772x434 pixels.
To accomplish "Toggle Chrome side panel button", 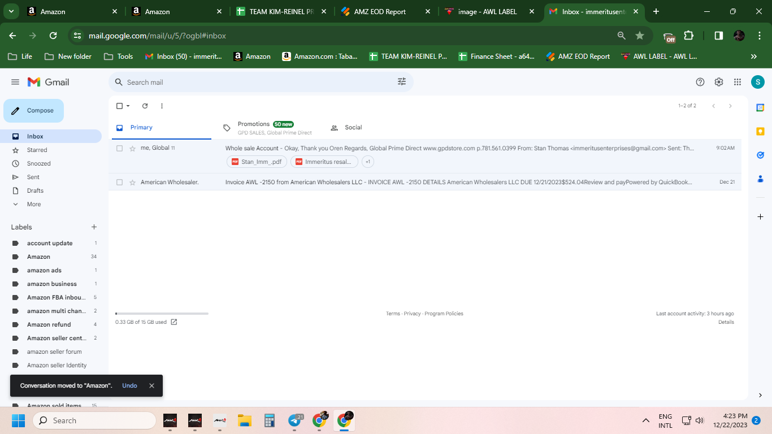I will pyautogui.click(x=718, y=36).
